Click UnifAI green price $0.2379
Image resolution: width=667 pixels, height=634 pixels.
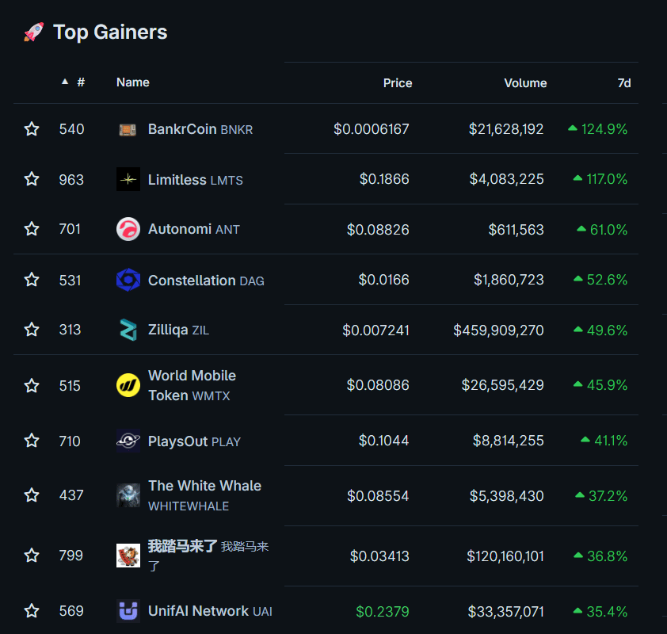[383, 612]
